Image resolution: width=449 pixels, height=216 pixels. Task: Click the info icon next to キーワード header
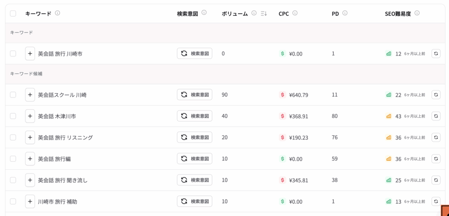pyautogui.click(x=57, y=13)
